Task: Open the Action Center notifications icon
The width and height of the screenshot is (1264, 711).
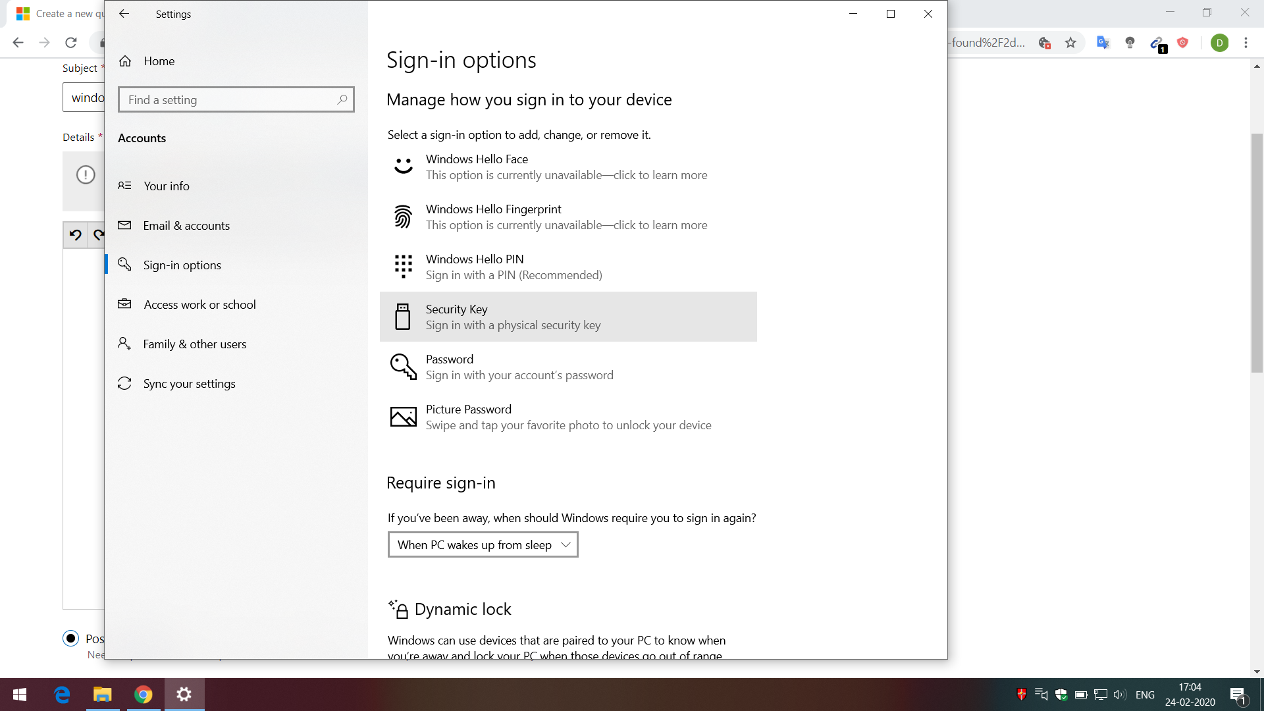Action: click(1238, 695)
